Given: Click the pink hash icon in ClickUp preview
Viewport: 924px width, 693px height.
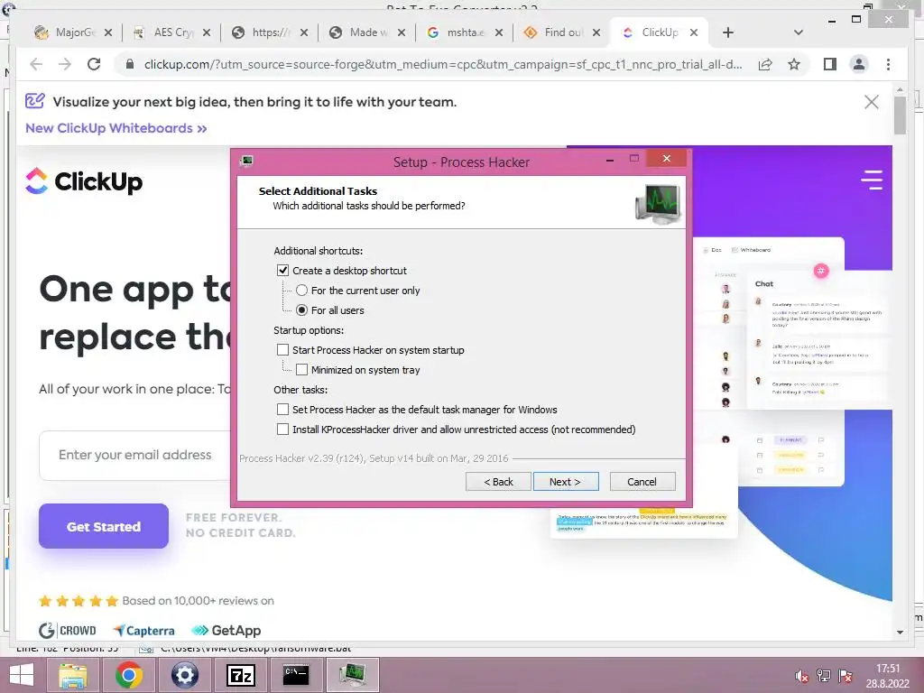Looking at the screenshot, I should pos(821,271).
